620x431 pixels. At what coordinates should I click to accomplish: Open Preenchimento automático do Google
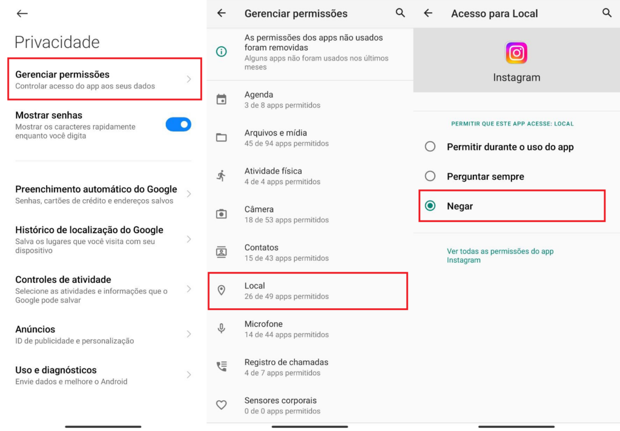(x=97, y=194)
